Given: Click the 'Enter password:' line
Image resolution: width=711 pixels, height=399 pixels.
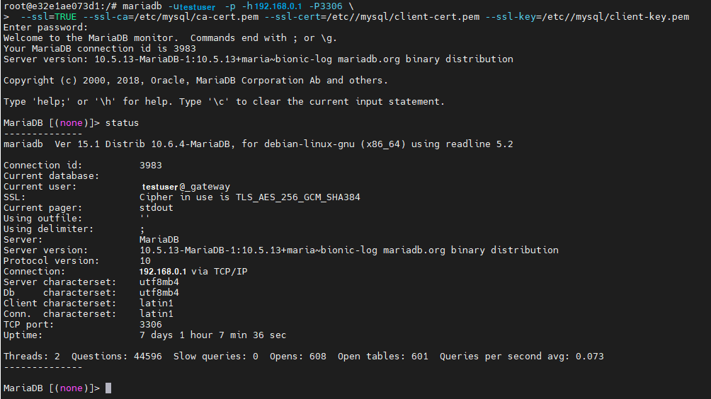Looking at the screenshot, I should coord(45,28).
